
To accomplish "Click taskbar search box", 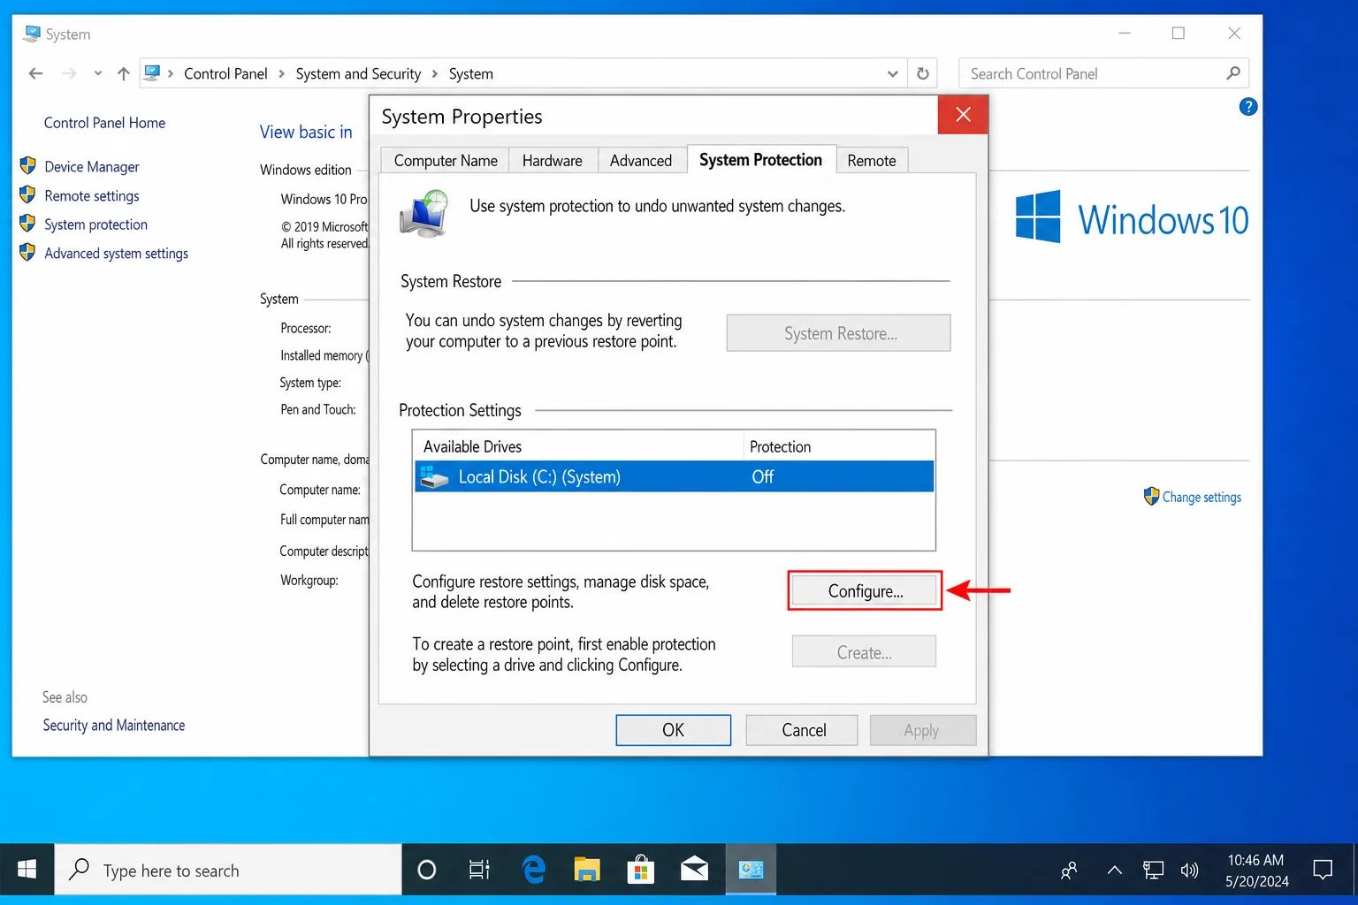I will [x=228, y=870].
